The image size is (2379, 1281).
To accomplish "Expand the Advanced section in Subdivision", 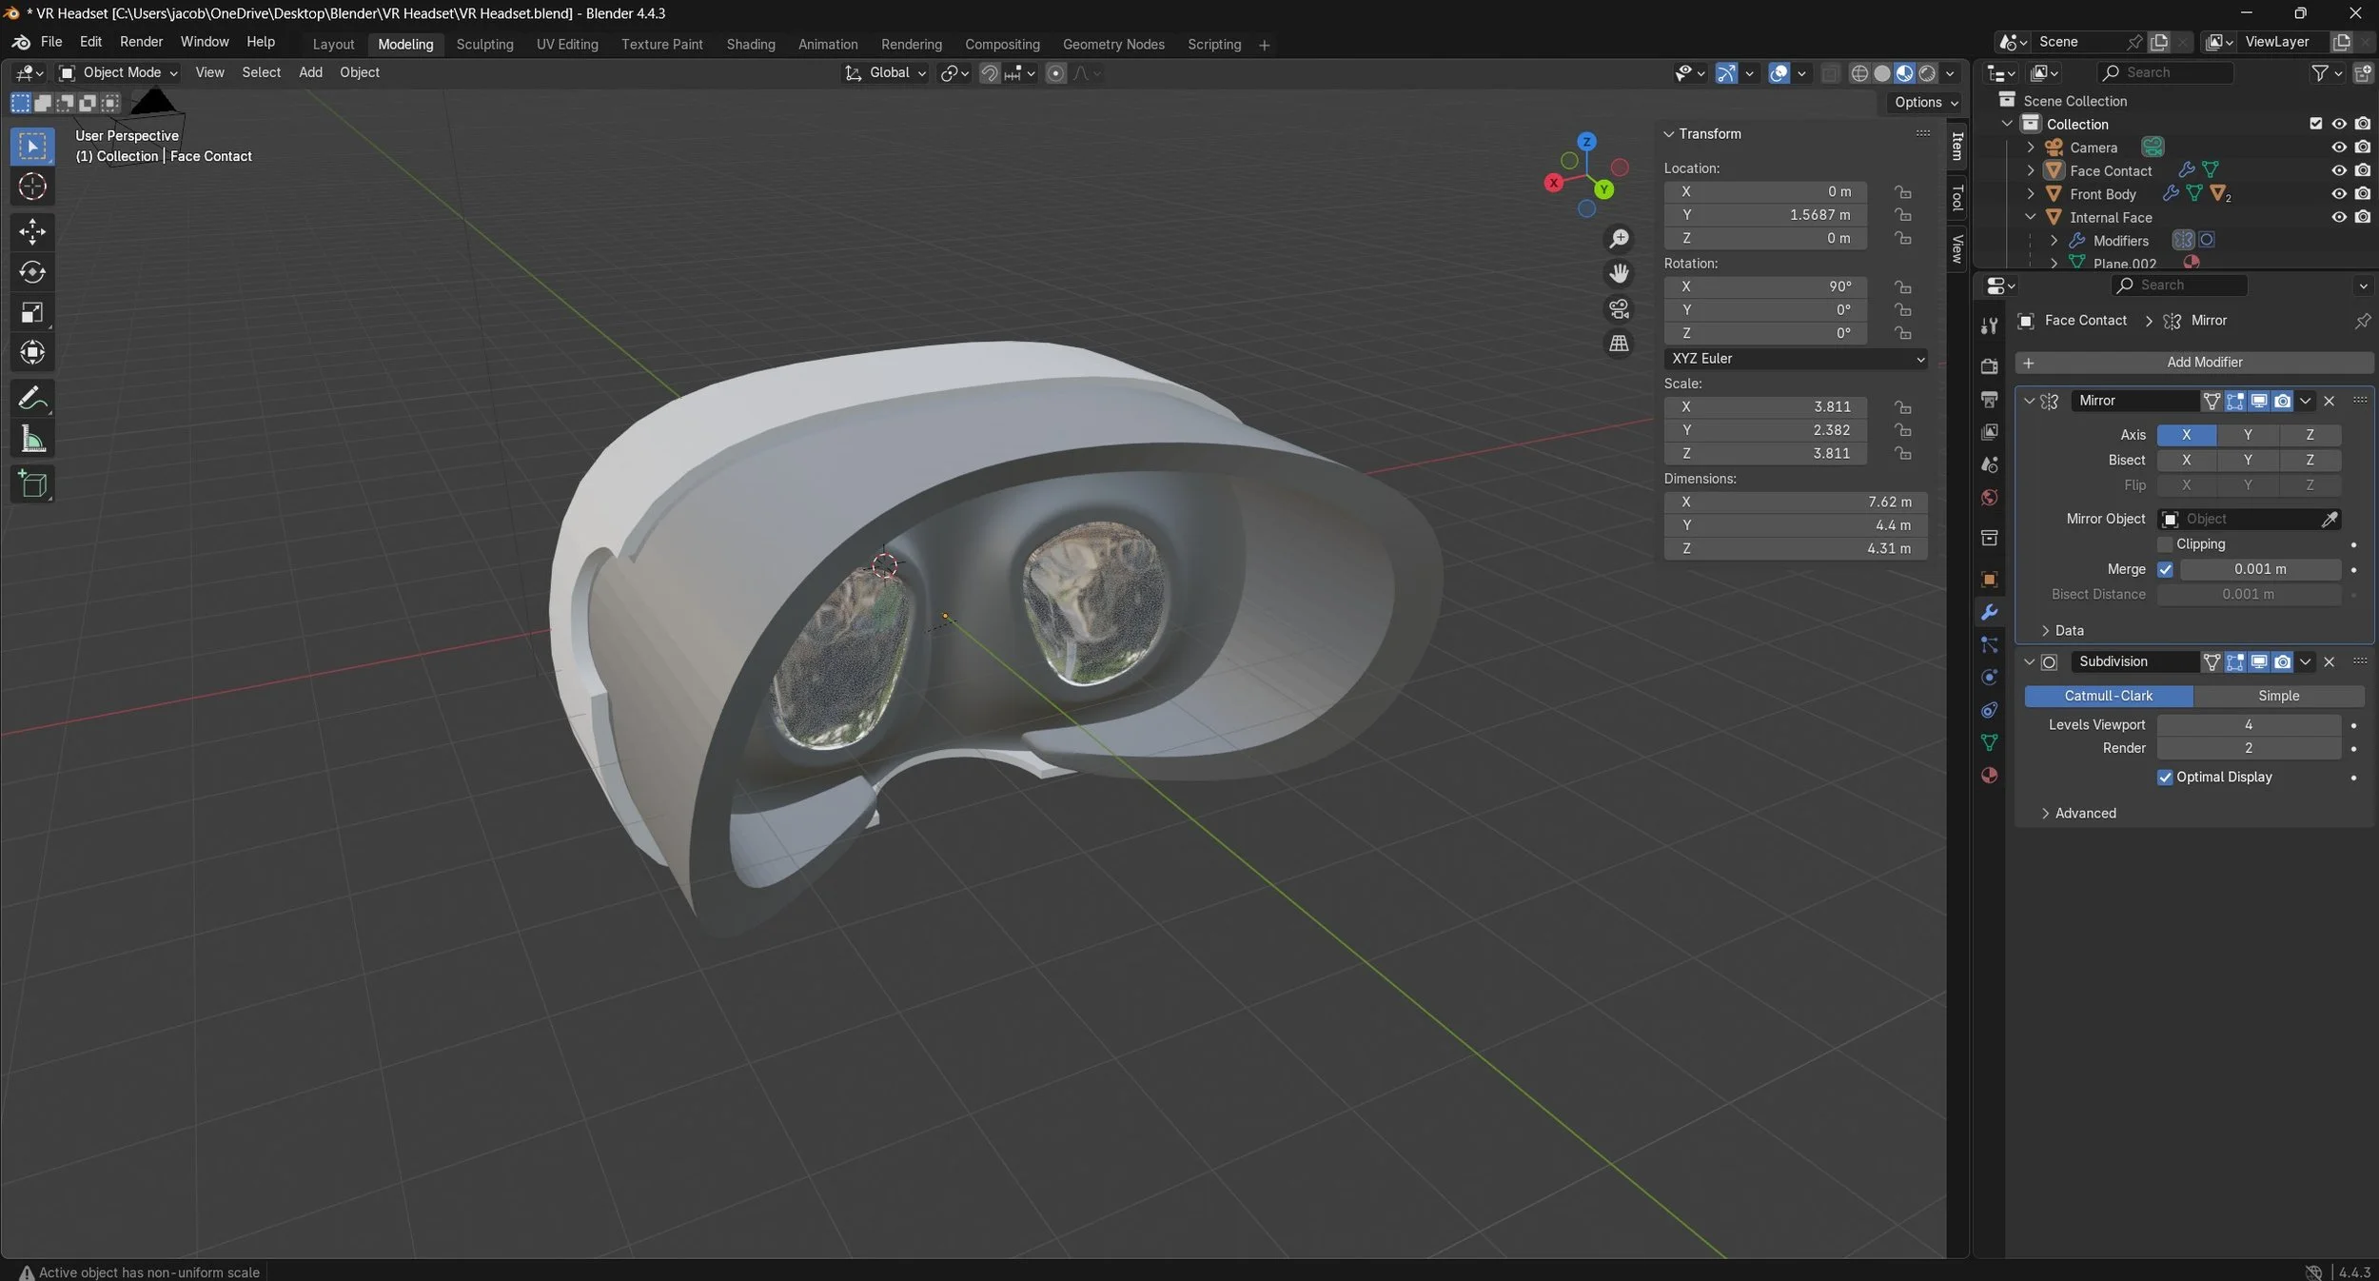I will (2084, 813).
